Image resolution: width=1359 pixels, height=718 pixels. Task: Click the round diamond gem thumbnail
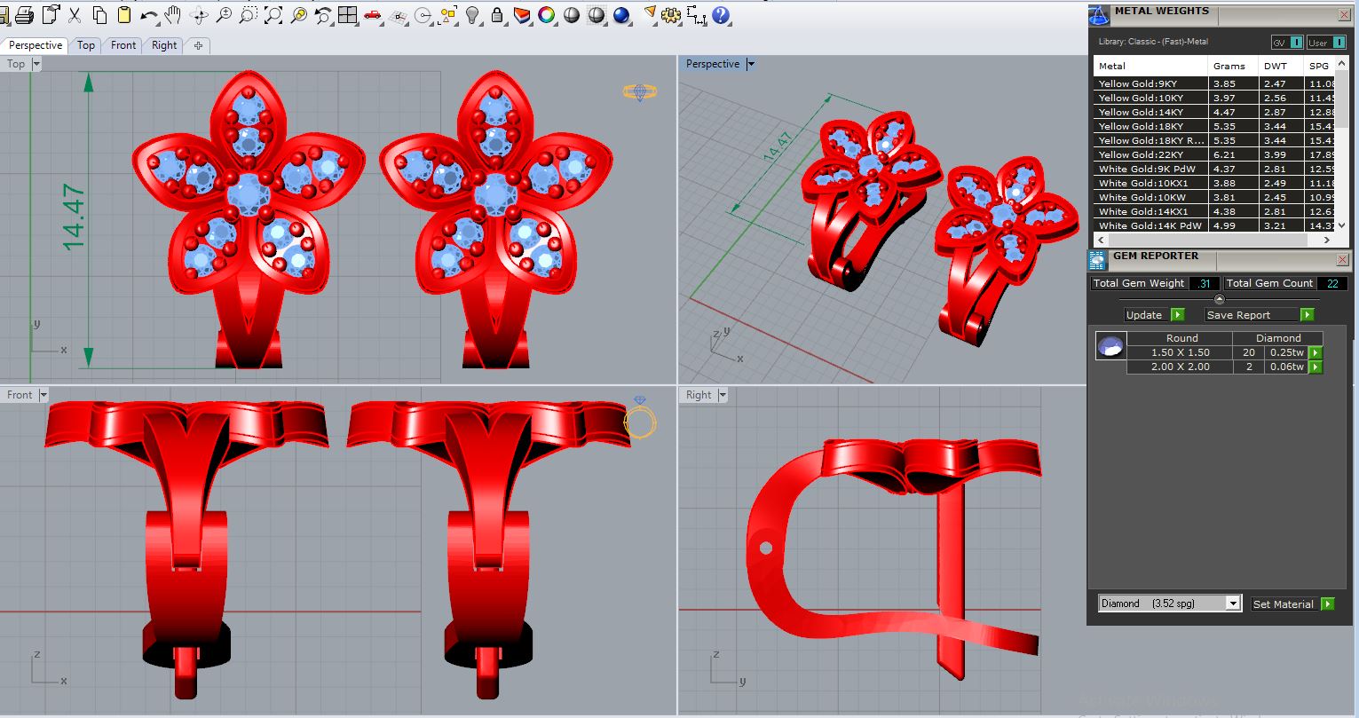pos(1110,346)
